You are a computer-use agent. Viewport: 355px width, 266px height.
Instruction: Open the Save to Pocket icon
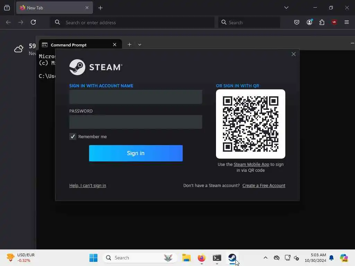point(297,22)
